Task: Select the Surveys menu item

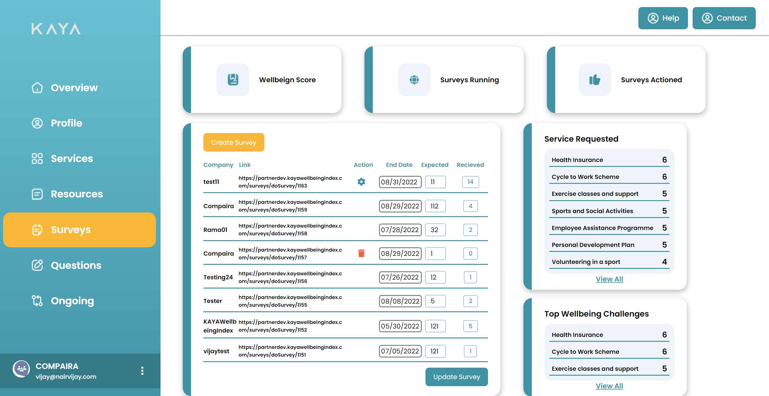Action: (x=79, y=230)
